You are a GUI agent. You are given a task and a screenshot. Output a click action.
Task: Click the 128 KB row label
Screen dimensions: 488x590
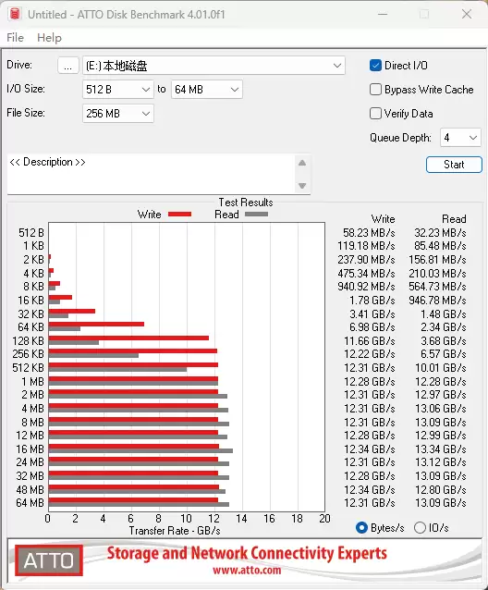(x=29, y=341)
